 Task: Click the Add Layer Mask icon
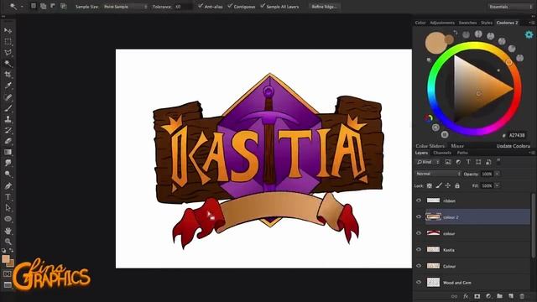(477, 296)
